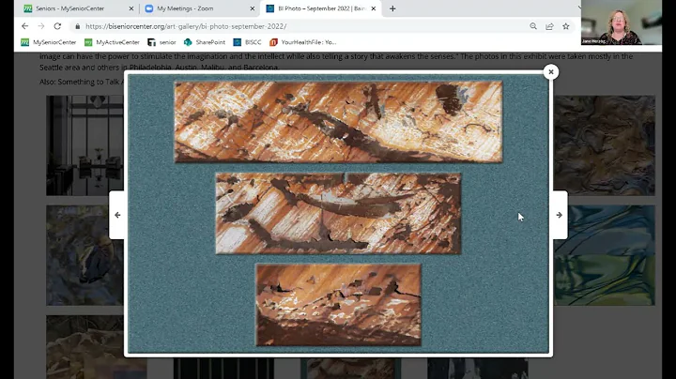Screen dimensions: 676x379
Task: Close the My Meetings - Zoom tab
Action: coord(253,8)
